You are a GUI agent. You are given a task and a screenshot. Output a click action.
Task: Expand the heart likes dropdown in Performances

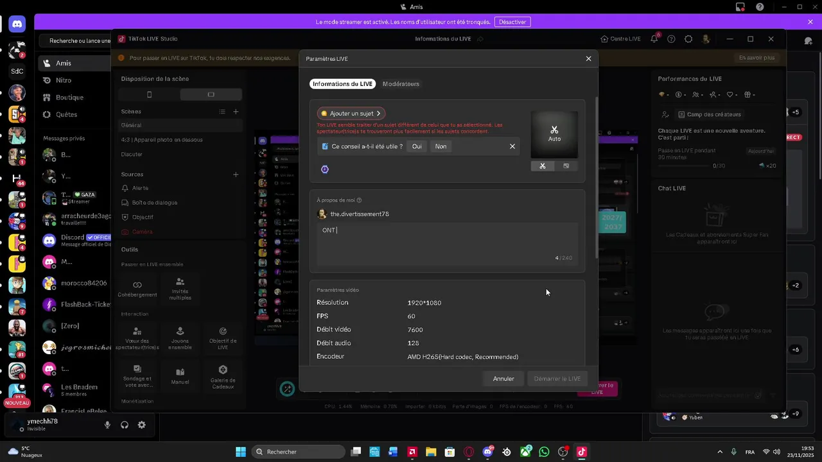click(733, 95)
